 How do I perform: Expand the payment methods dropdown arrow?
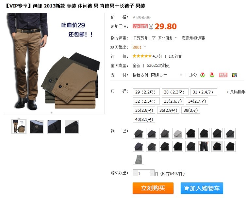(181, 75)
